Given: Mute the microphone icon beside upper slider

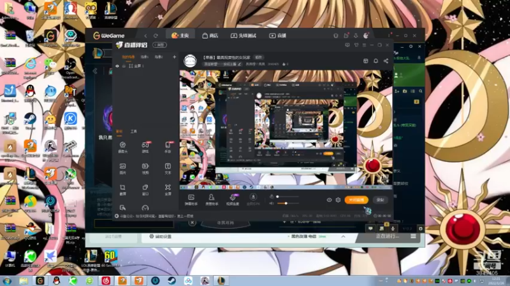Looking at the screenshot, I should 272,196.
